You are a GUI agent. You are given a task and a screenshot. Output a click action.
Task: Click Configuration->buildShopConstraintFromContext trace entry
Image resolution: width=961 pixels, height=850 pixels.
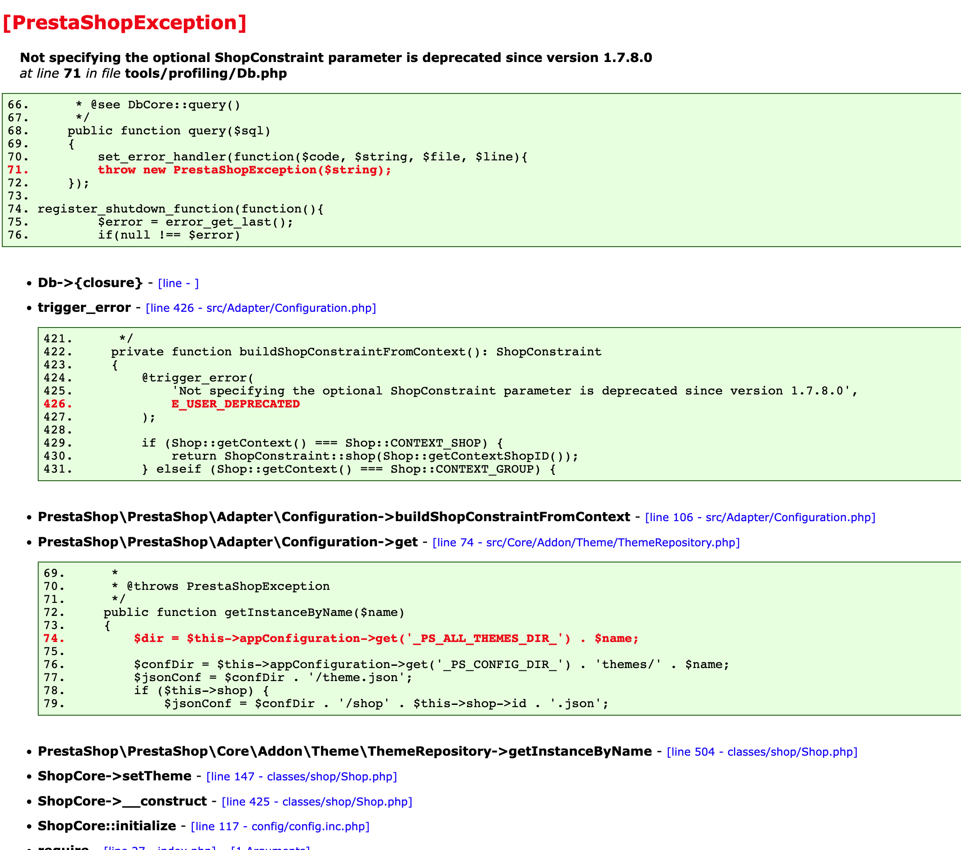pos(334,517)
